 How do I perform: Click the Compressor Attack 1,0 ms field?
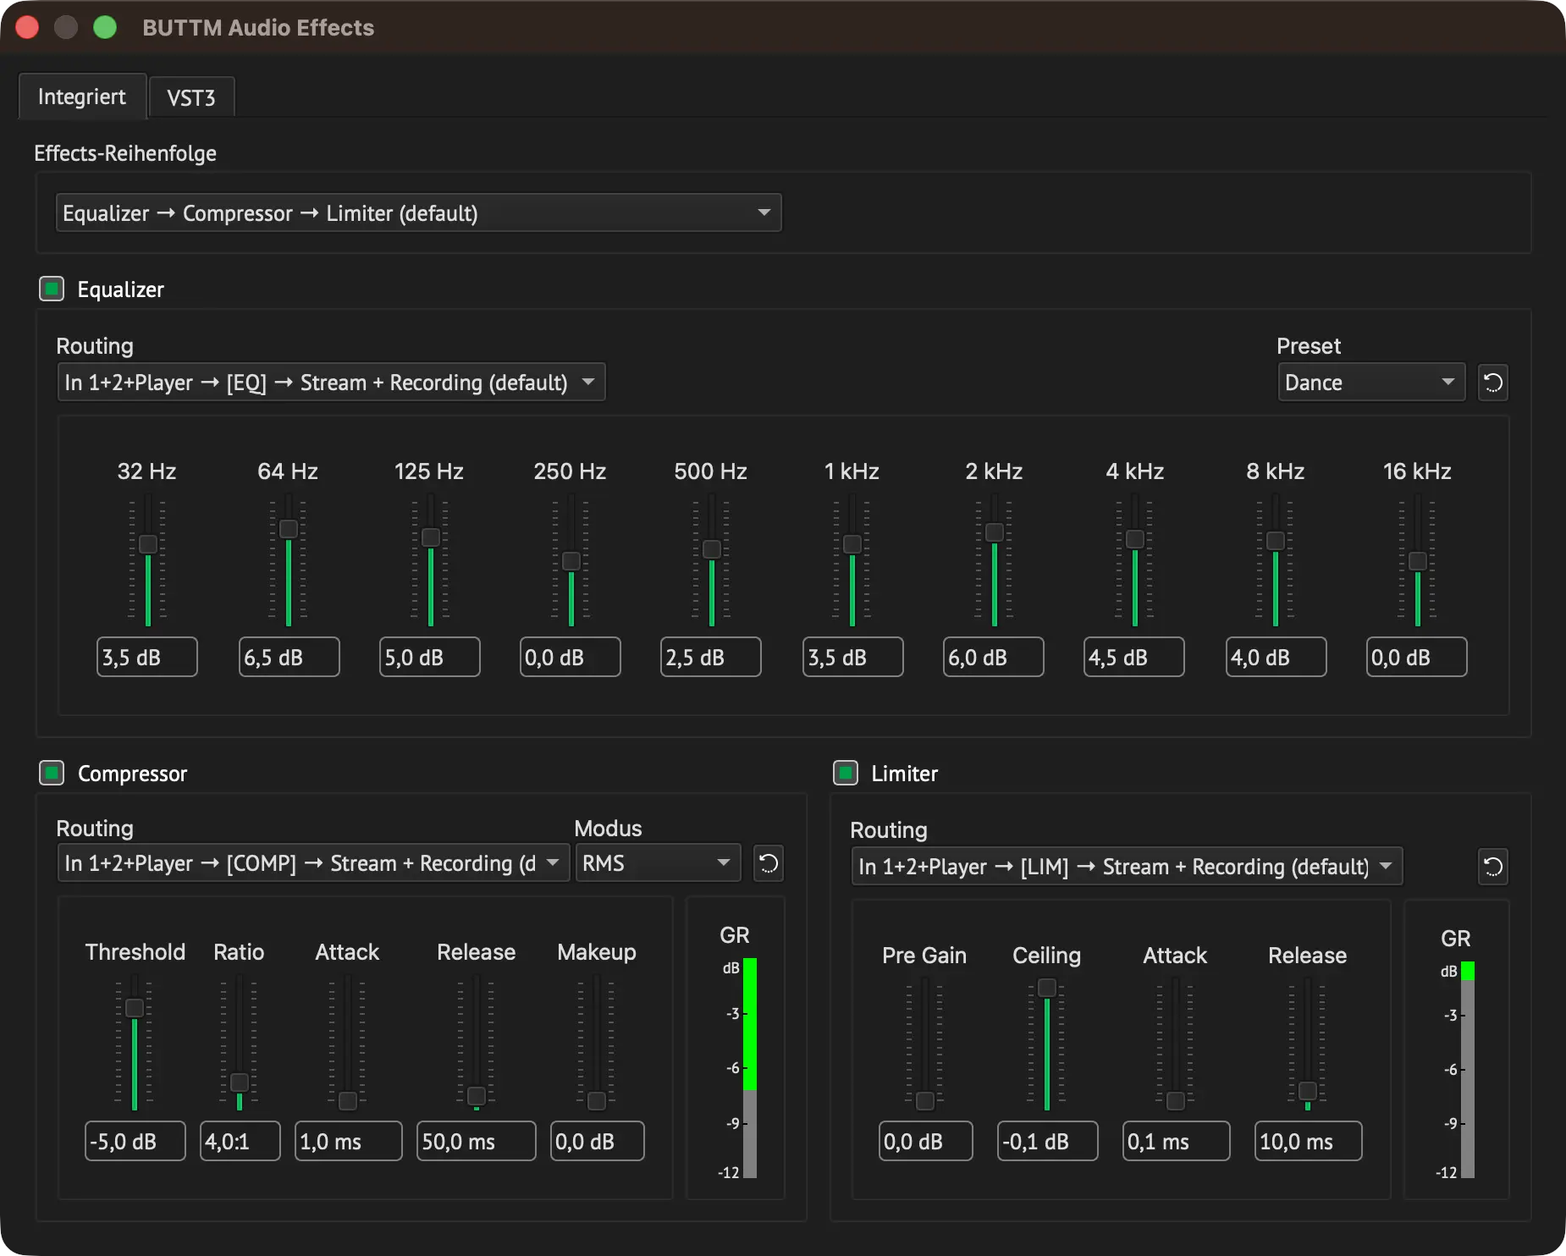point(349,1141)
